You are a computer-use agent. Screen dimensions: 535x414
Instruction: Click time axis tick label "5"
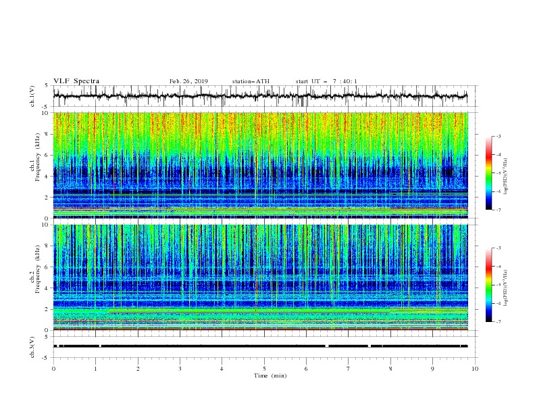(264, 369)
